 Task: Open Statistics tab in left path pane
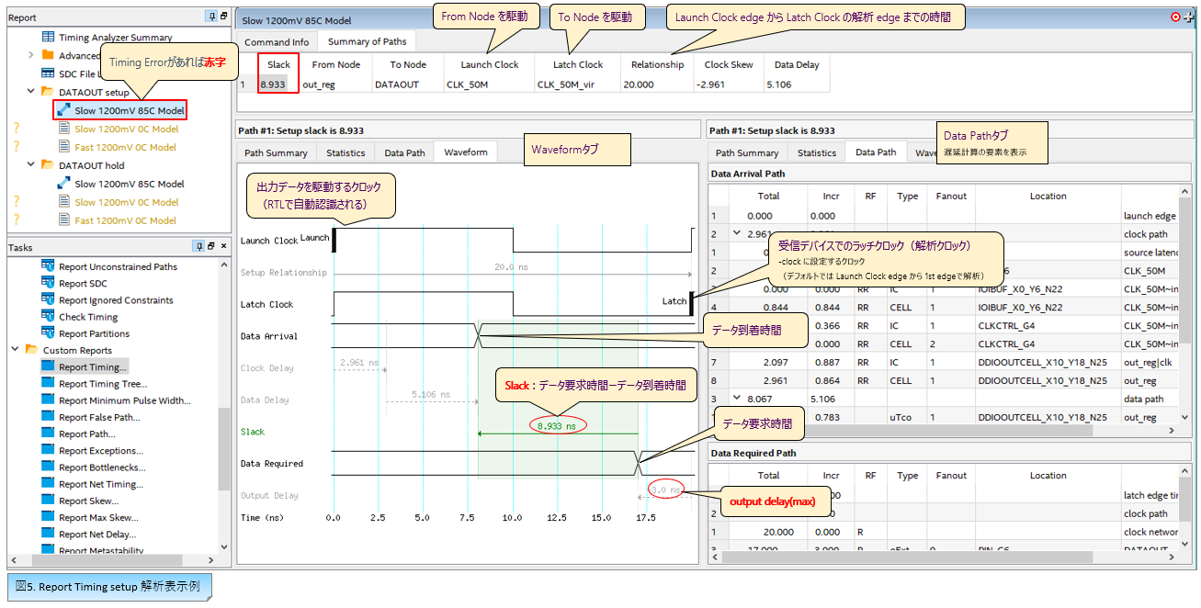[x=346, y=152]
